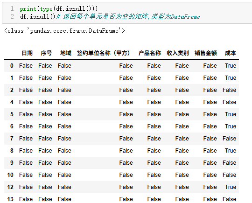
Task: Click False in 收入类别 column of row 6
Action: coord(182,126)
